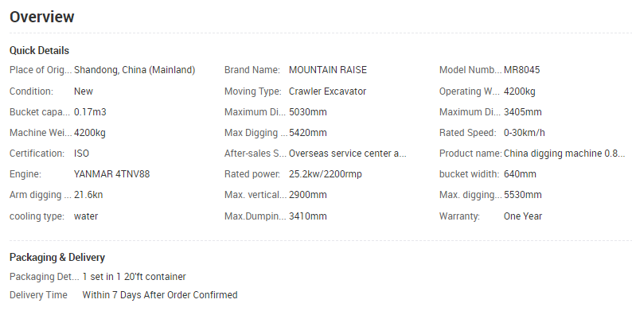
Task: Click the MOUNTAIN RAISE brand name value
Action: click(328, 70)
